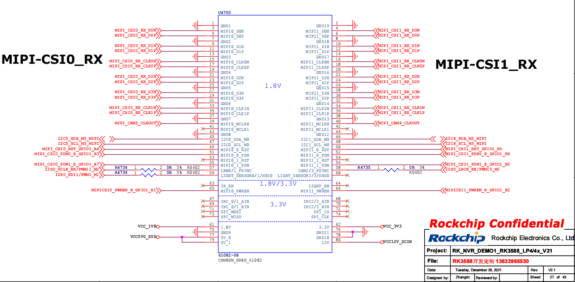575x282 pixels.
Task: Select the R4736 resistor zigzag symbol
Action: coord(148,175)
